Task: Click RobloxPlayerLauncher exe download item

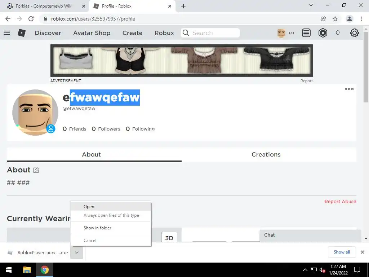Action: pos(38,252)
